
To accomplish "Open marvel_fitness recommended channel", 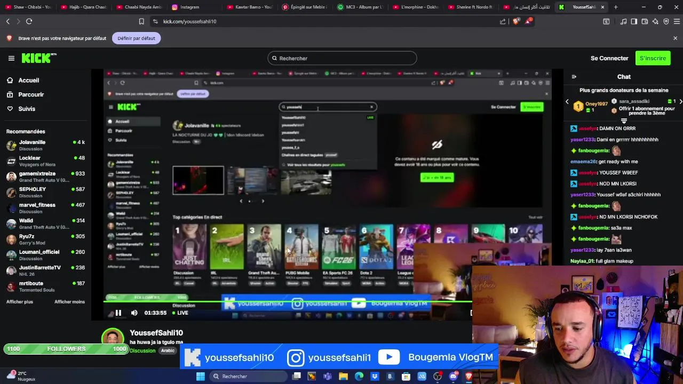I will (45, 208).
